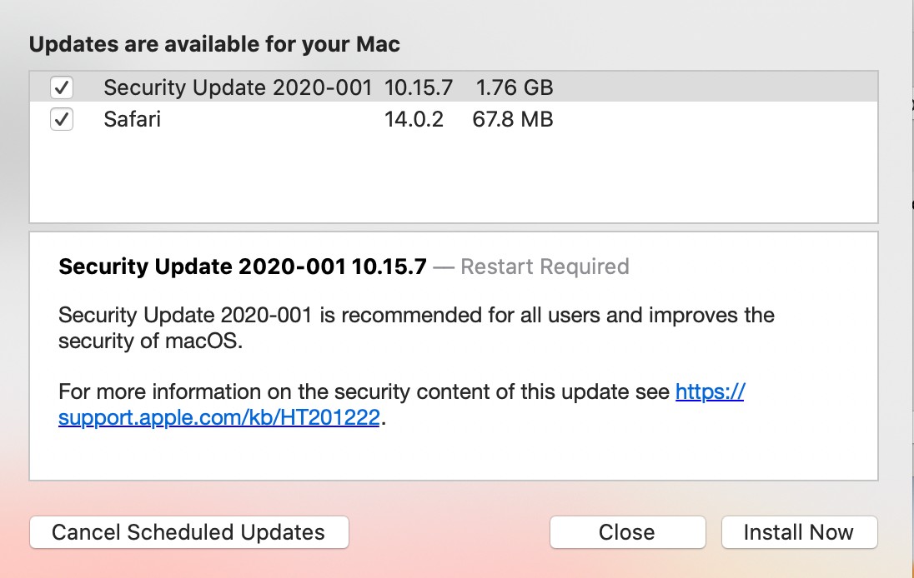Uncheck the Security Update 2020-001 checkbox
Image resolution: width=914 pixels, height=578 pixels.
pyautogui.click(x=62, y=87)
